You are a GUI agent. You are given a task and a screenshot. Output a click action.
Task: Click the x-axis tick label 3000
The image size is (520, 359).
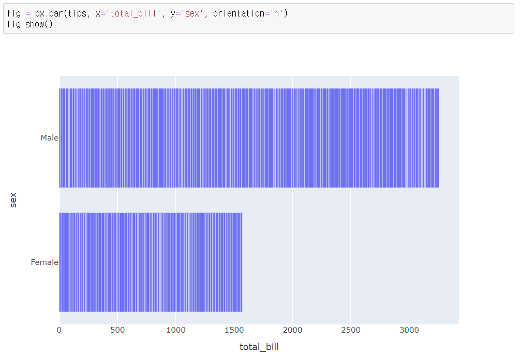(409, 330)
